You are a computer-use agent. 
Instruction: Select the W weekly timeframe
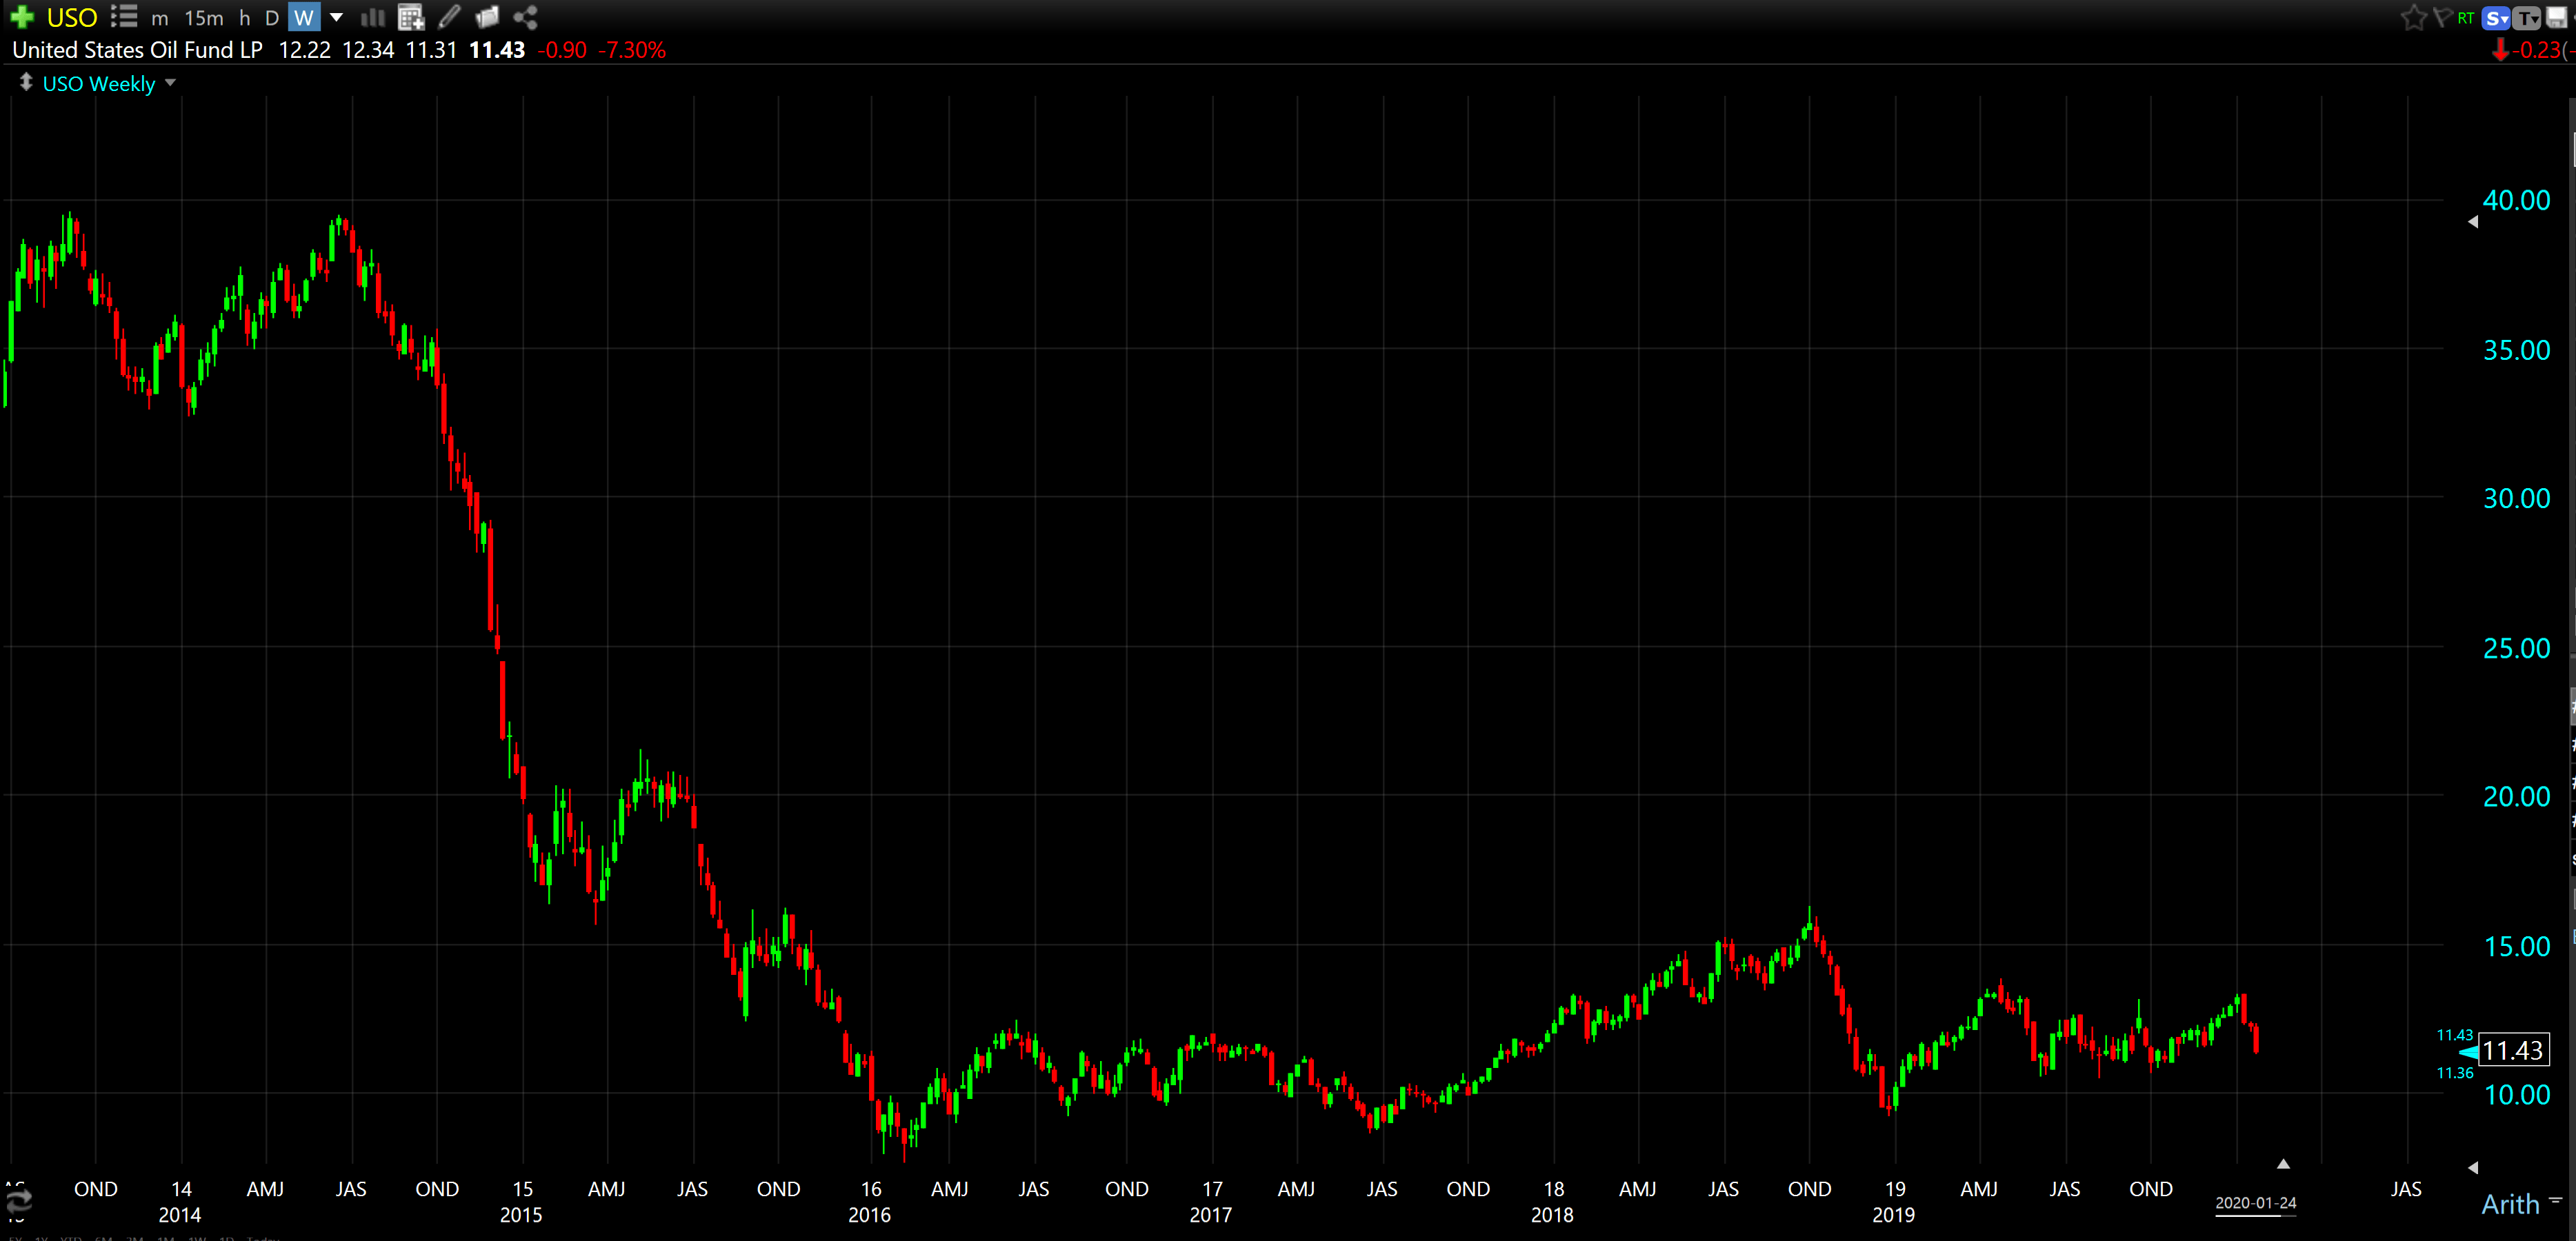[304, 17]
